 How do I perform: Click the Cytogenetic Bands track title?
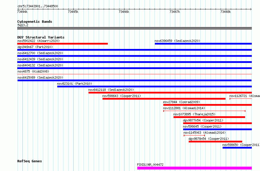(x=35, y=22)
